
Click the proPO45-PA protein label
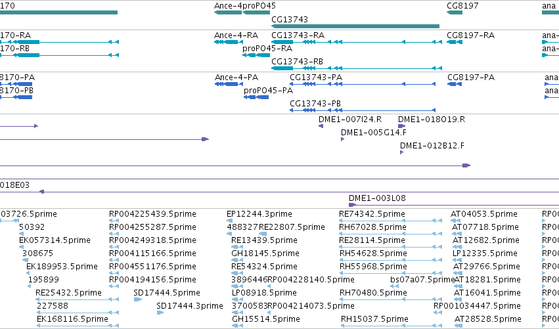(x=269, y=91)
